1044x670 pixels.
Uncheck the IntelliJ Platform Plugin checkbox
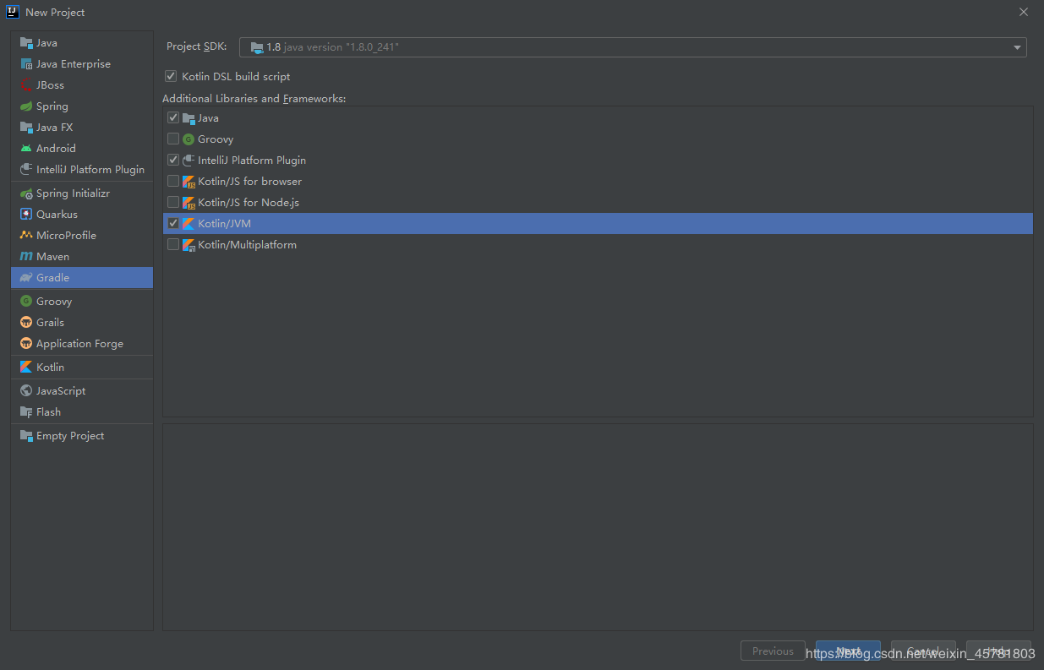[173, 160]
